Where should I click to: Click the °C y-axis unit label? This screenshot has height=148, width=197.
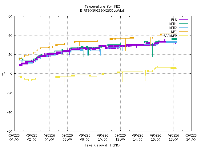pos(3,74)
